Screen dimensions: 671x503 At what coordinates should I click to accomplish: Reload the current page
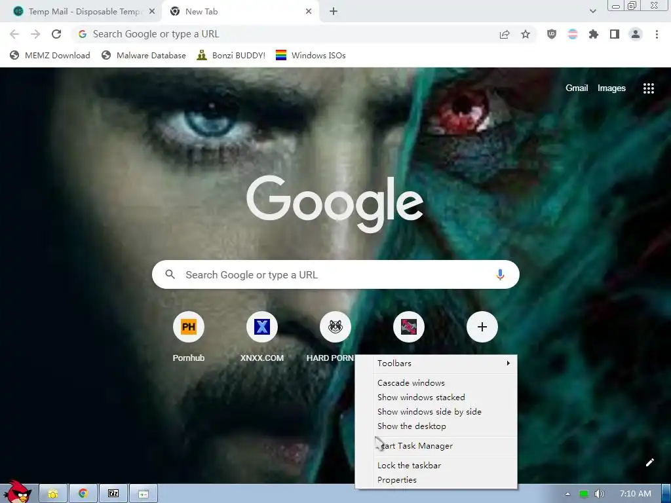click(x=56, y=34)
